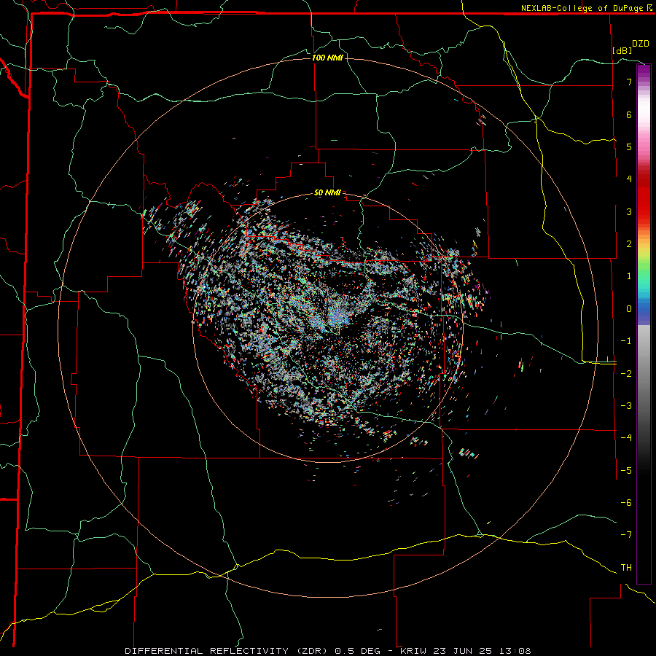Screen dimensions: 656x656
Task: Click the TH label on the color scale
Action: (626, 568)
